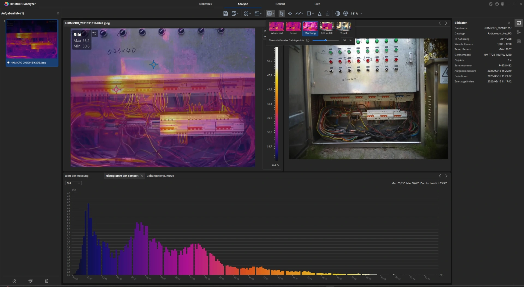Open the image parameters sliders panel
This screenshot has width=524, height=287.
(519, 32)
